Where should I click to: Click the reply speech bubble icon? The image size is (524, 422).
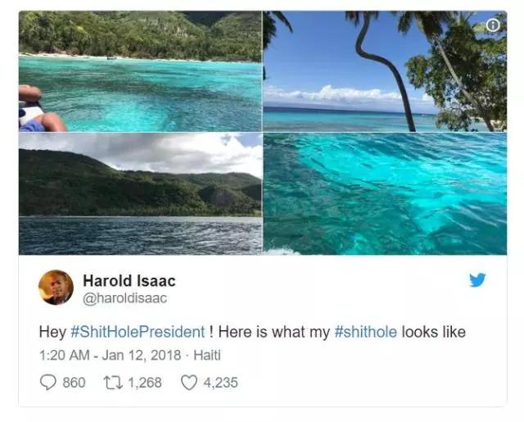coord(47,382)
